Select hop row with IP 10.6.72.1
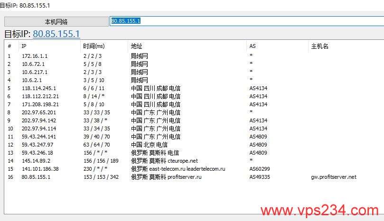 coord(194,64)
